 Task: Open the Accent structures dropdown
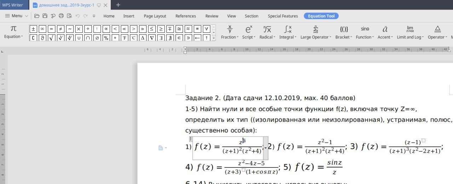pyautogui.click(x=385, y=32)
